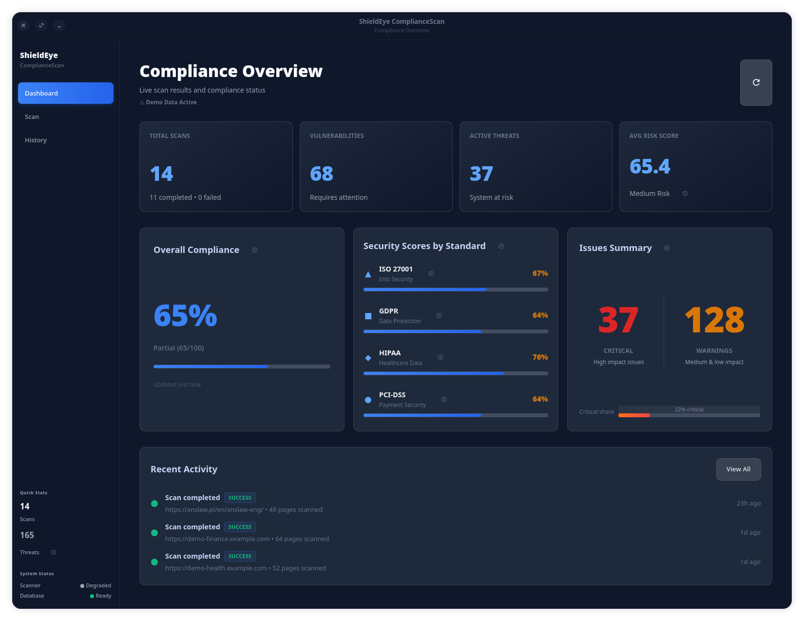Open the Dashboard section

[x=66, y=93]
